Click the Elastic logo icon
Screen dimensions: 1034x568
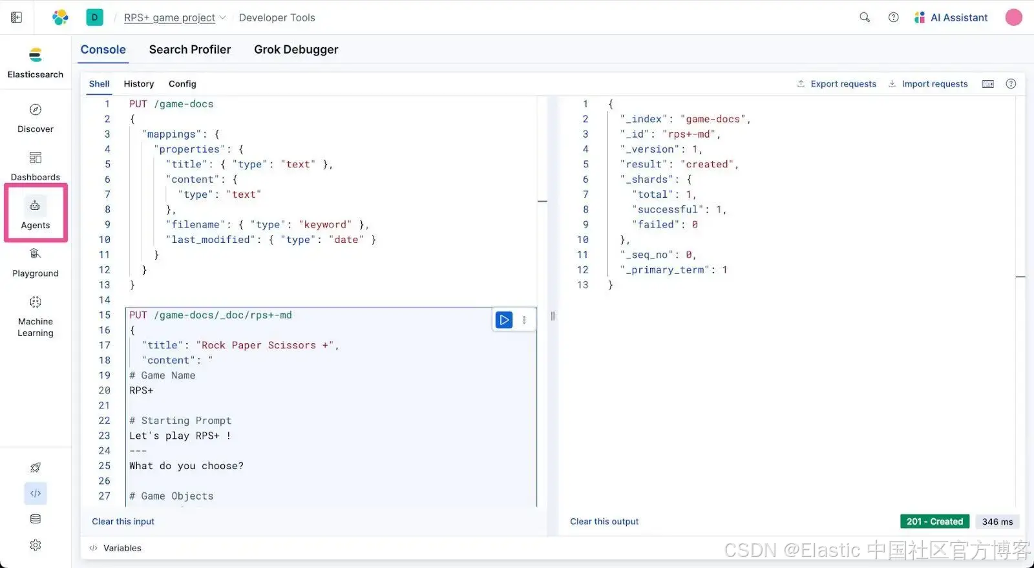coord(60,17)
